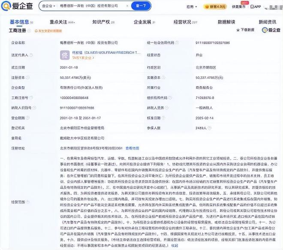This screenshot has width=283, height=250.
Task: Click the 爱企查 watermark logo beside 下载数据
Action: click(x=271, y=30)
